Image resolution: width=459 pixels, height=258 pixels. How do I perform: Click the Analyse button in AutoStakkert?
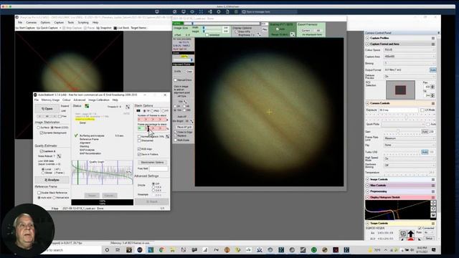[x=52, y=180]
